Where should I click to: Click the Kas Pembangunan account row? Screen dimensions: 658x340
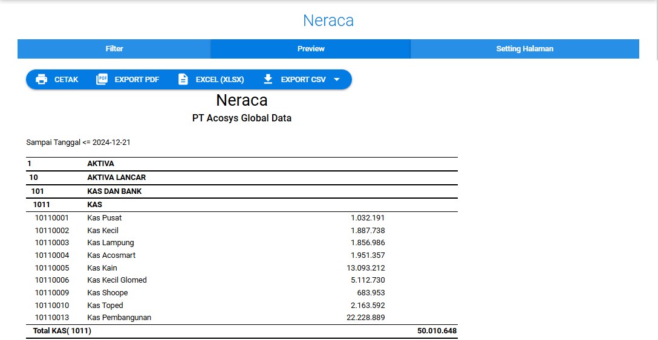point(119,318)
